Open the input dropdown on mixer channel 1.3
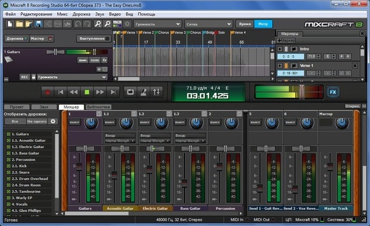The image size is (370, 226). [190, 141]
